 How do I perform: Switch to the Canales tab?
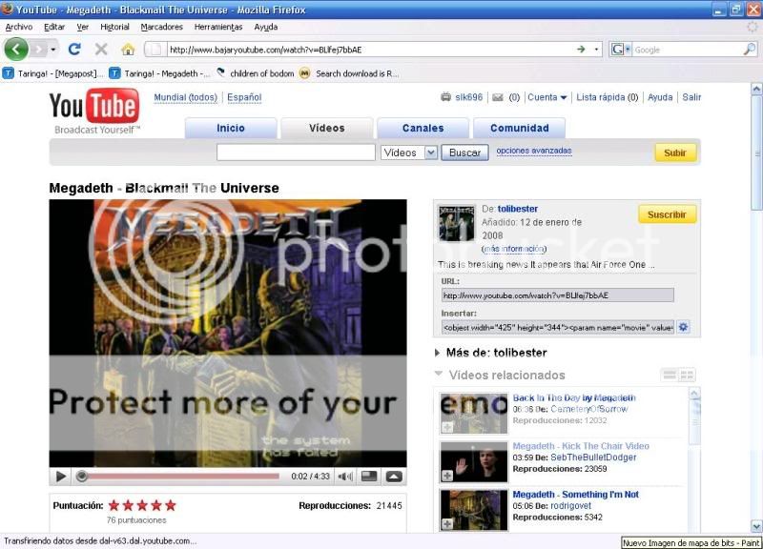[423, 128]
